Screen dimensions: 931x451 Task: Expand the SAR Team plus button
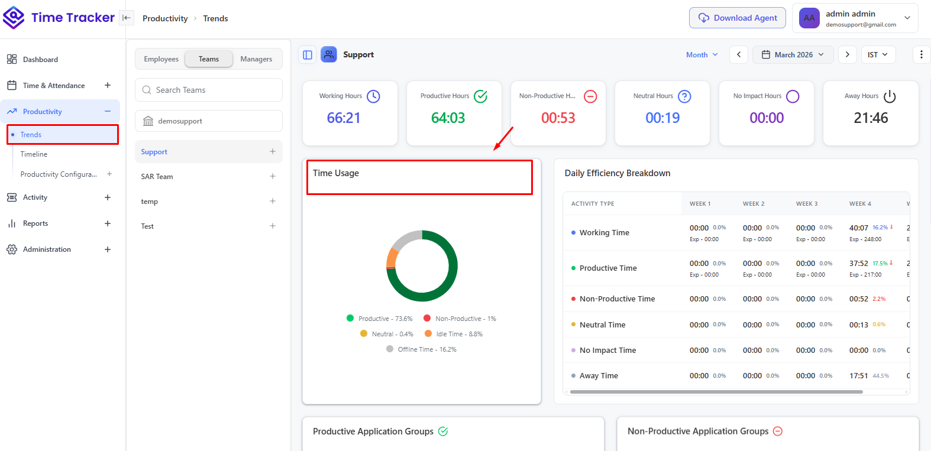click(273, 176)
